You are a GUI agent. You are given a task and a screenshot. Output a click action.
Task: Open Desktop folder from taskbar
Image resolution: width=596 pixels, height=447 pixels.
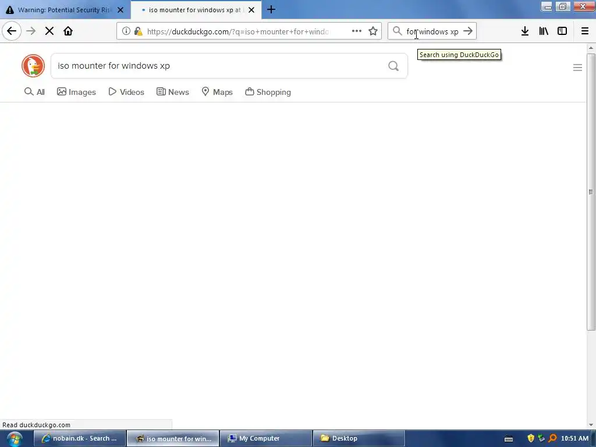359,438
